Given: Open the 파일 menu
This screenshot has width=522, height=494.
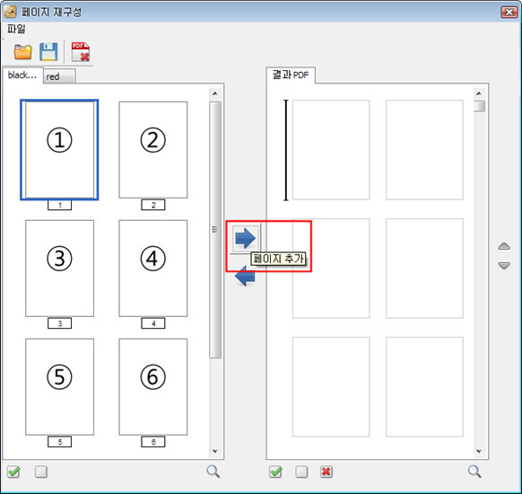Looking at the screenshot, I should click(x=16, y=29).
